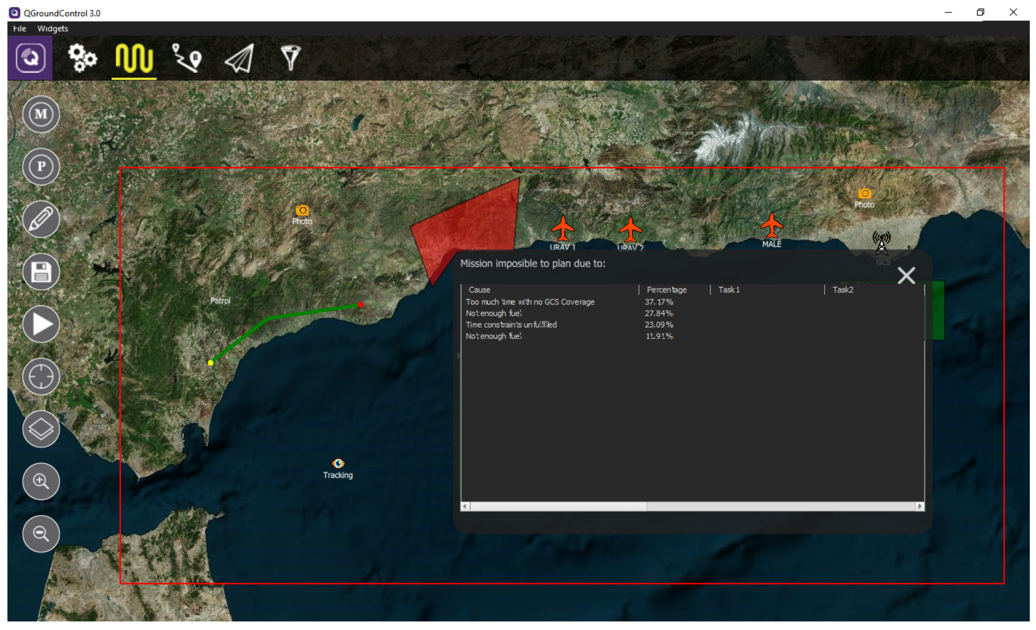
Task: Open the map layers button
Action: point(41,429)
